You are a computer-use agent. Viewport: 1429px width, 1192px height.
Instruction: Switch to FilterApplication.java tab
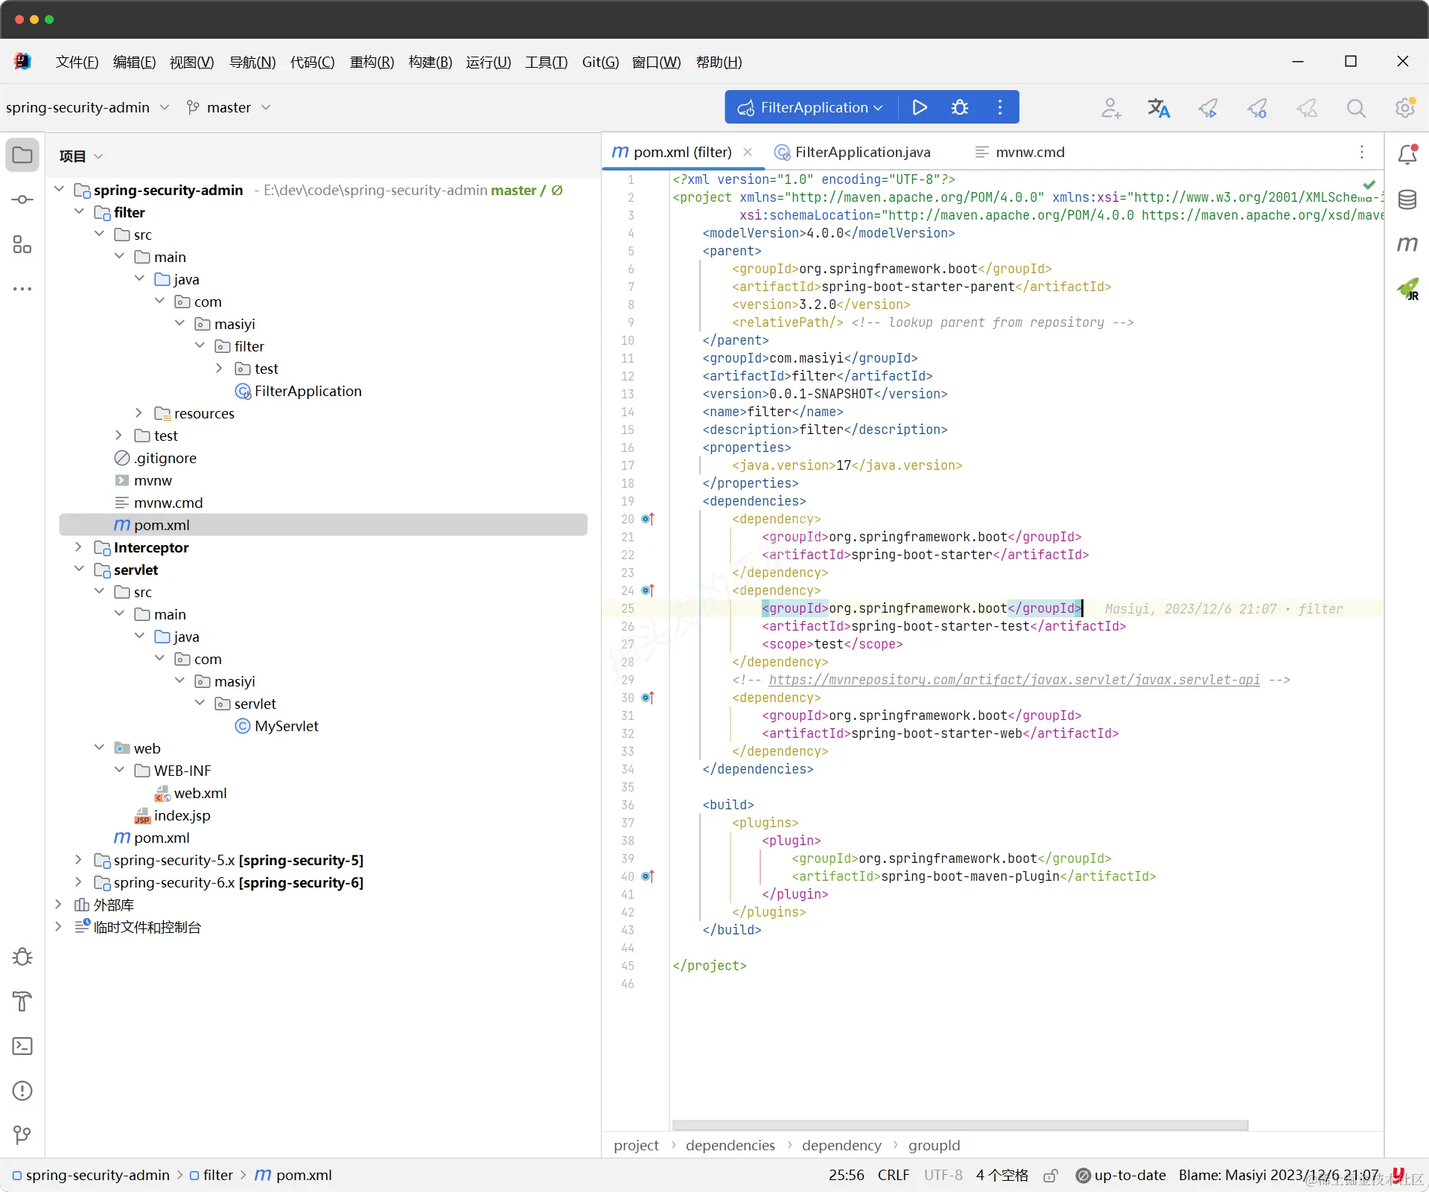(853, 152)
